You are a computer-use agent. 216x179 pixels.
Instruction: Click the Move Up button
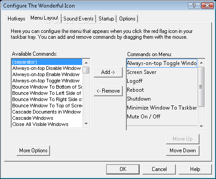coord(183,139)
